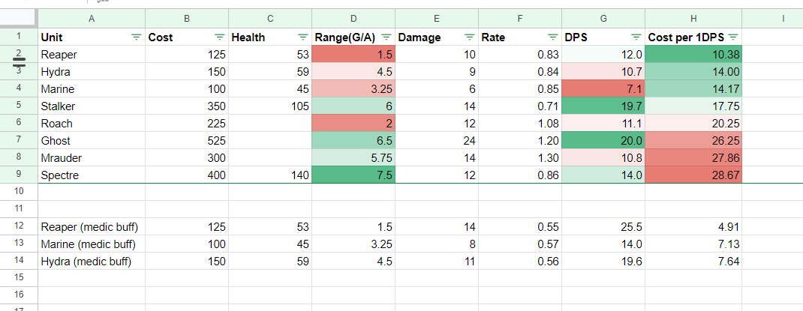803x311 pixels.
Task: Click the dark green 7.5 range cell
Action: [354, 175]
